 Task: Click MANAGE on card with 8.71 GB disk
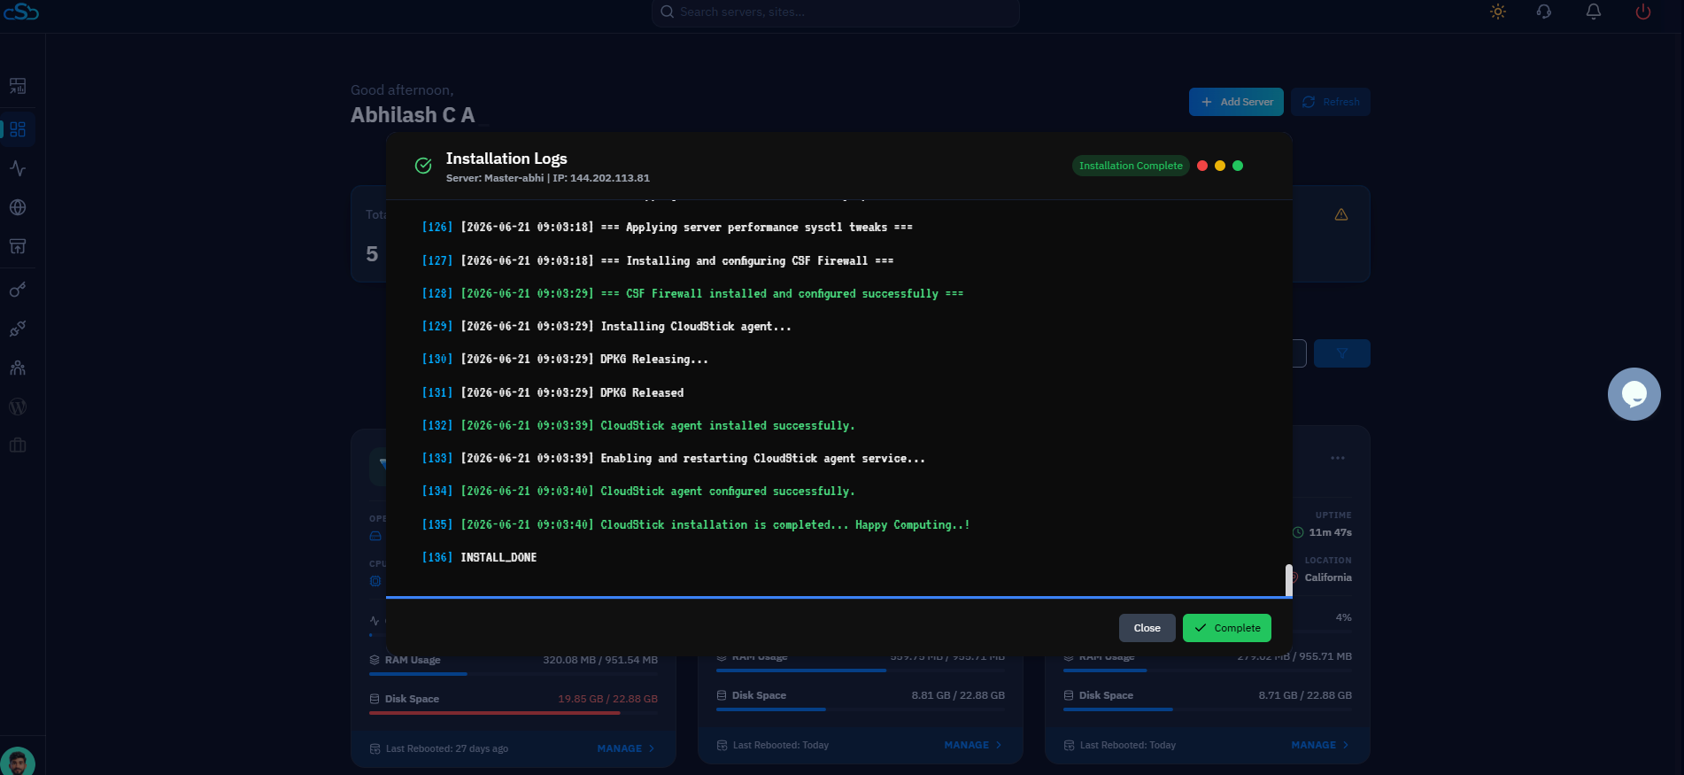click(1320, 745)
